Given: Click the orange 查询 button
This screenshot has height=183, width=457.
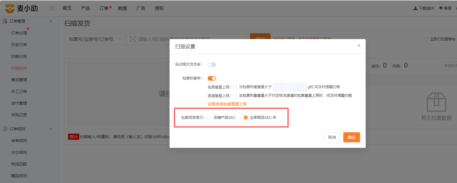Looking at the screenshot, I should click(260, 36).
